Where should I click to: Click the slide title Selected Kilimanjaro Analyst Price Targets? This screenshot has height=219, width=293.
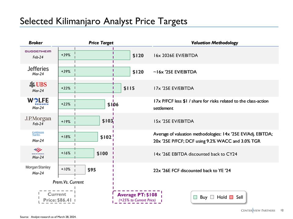[103, 21]
